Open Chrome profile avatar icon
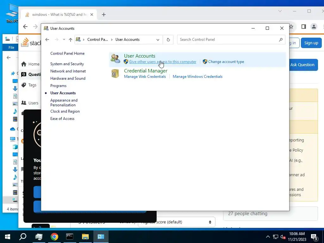This screenshot has height=243, width=324. [x=314, y=27]
